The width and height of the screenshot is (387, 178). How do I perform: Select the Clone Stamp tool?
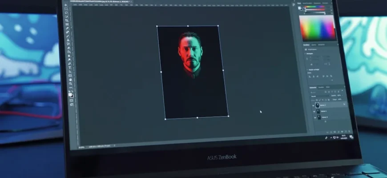[68, 40]
